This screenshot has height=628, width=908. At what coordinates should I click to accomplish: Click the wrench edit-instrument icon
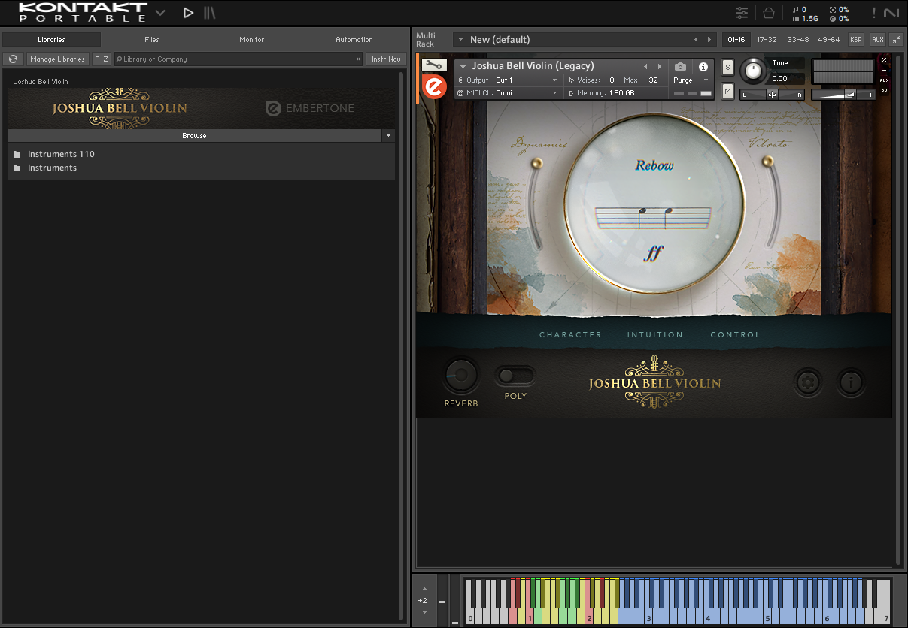434,65
